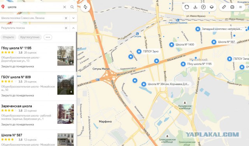
Task: Click the print map icon
Action: tap(232, 7)
